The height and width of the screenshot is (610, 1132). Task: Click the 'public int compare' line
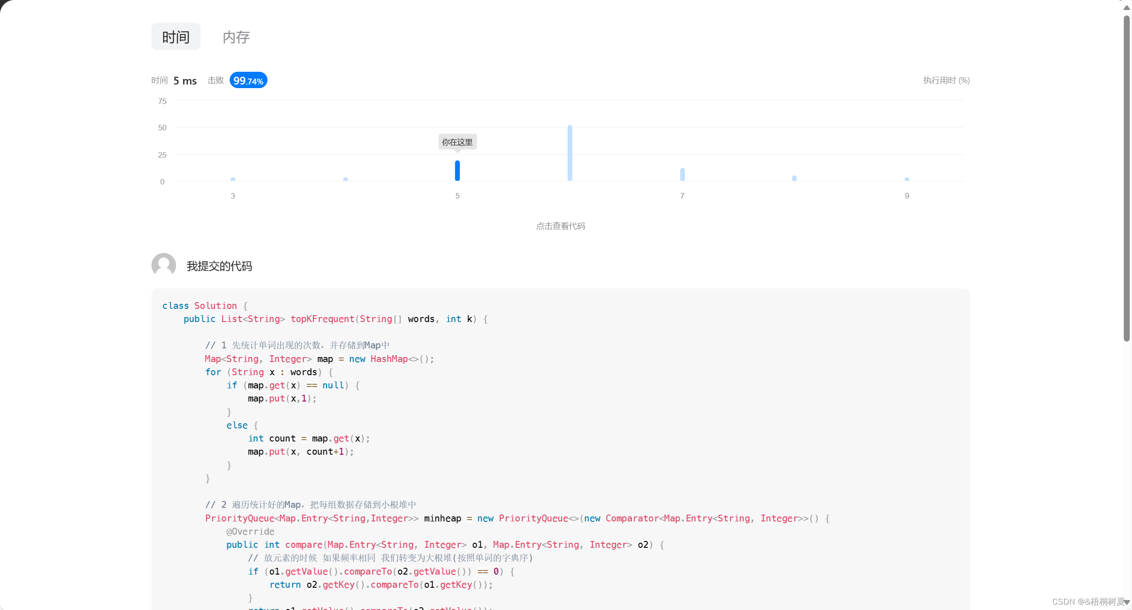click(445, 545)
